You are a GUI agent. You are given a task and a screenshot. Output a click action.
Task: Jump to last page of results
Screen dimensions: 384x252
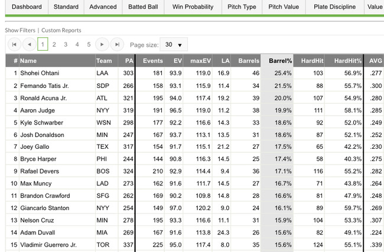pos(117,44)
